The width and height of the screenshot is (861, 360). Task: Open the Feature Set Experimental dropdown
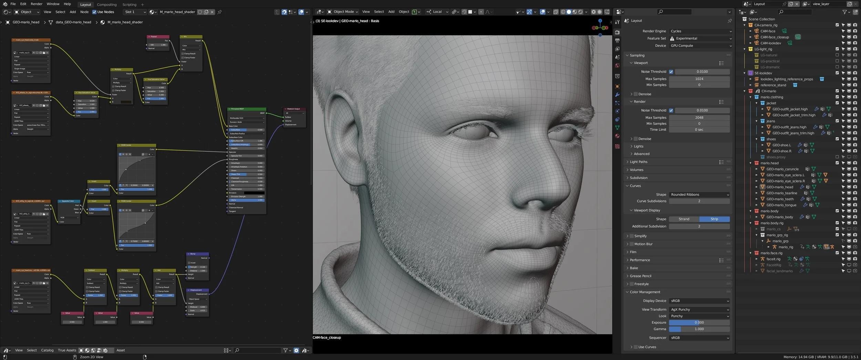tap(701, 39)
